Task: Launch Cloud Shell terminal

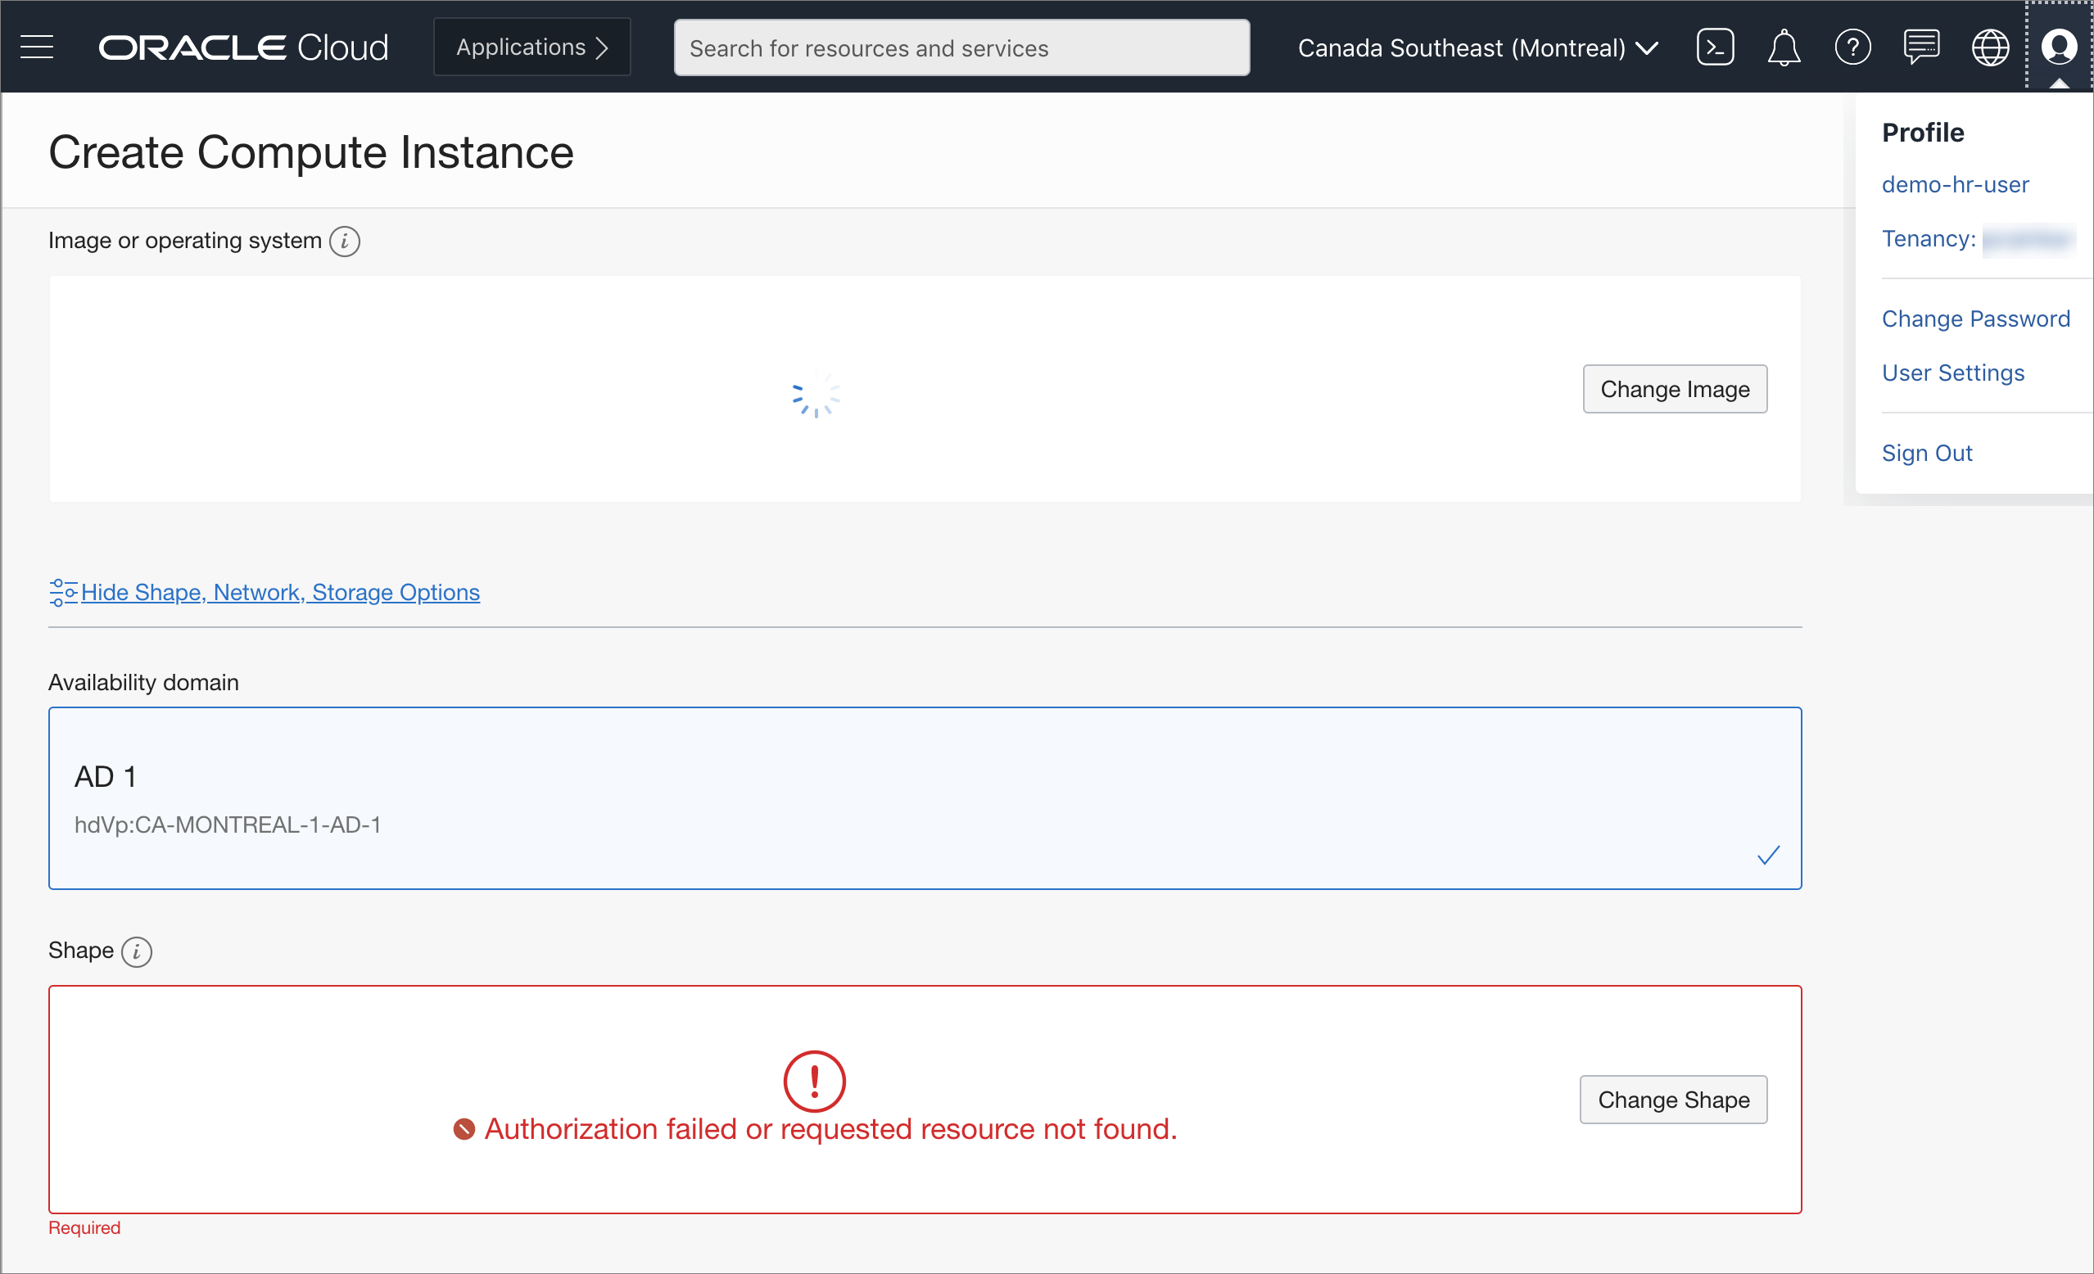Action: point(1715,47)
